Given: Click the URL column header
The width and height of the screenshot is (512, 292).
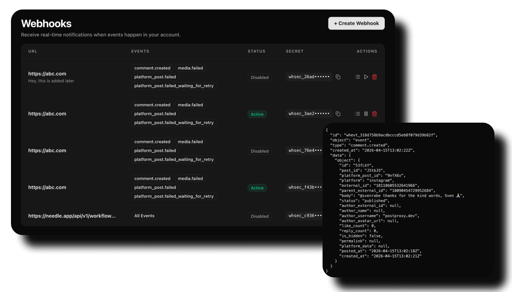Looking at the screenshot, I should pyautogui.click(x=33, y=51).
